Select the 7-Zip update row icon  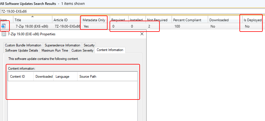(3, 26)
